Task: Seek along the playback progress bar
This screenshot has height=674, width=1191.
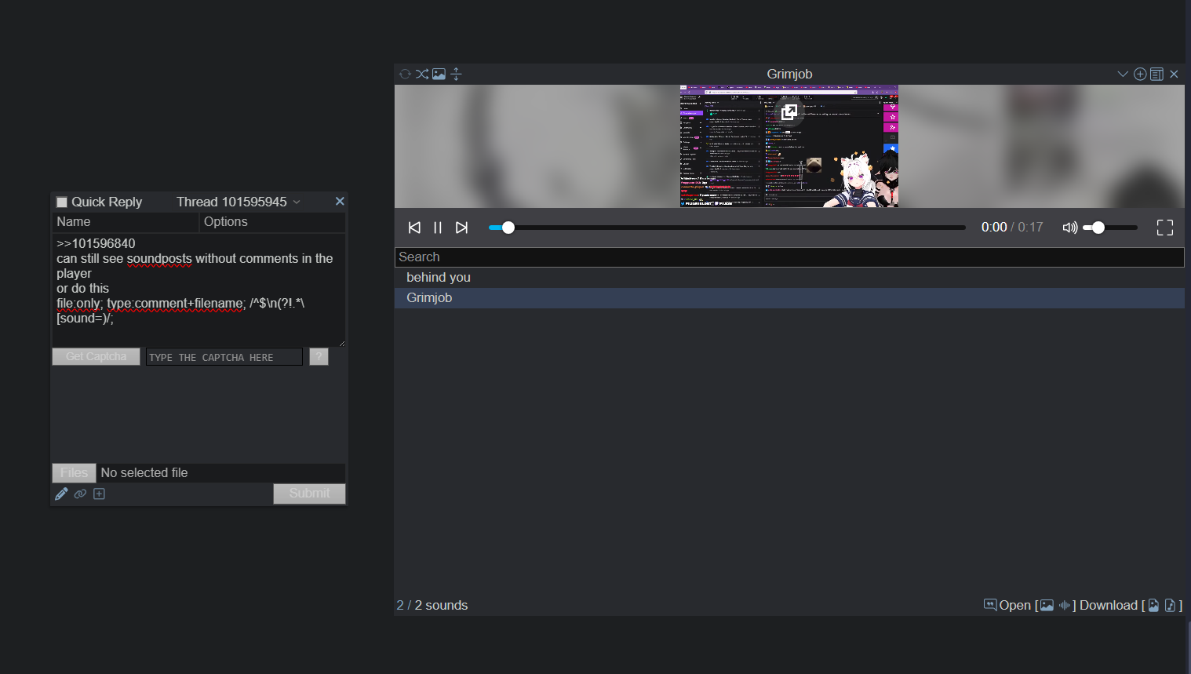Action: pos(727,228)
